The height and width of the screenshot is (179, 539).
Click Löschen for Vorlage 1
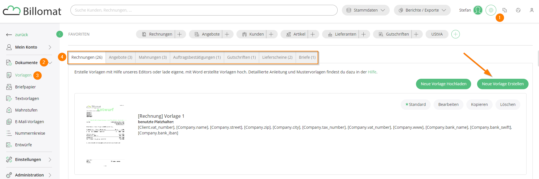click(508, 104)
